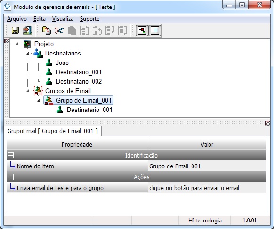Collapse the Projeto tree node

coord(17,44)
